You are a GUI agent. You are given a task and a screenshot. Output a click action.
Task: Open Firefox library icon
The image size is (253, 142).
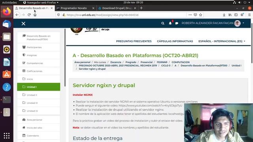tap(230, 15)
